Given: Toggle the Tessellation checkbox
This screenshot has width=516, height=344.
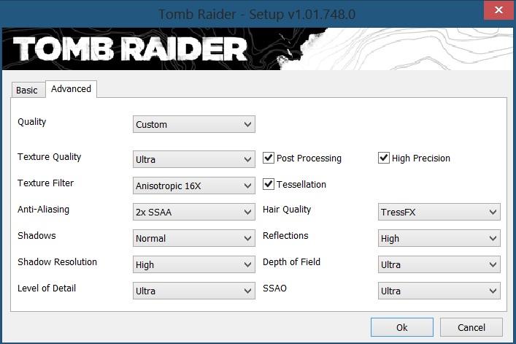Looking at the screenshot, I should pyautogui.click(x=269, y=184).
